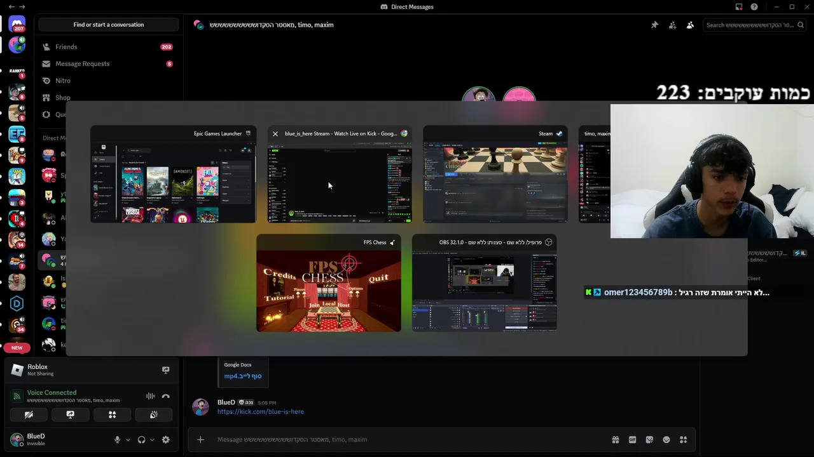Click Find or start a conversation
The width and height of the screenshot is (814, 457).
(108, 25)
